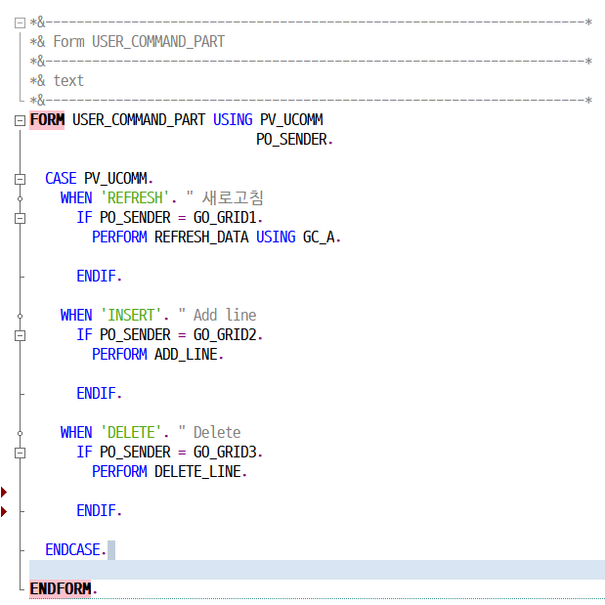Click GO_GRID3 in the third IF
605x605 pixels.
(x=225, y=452)
